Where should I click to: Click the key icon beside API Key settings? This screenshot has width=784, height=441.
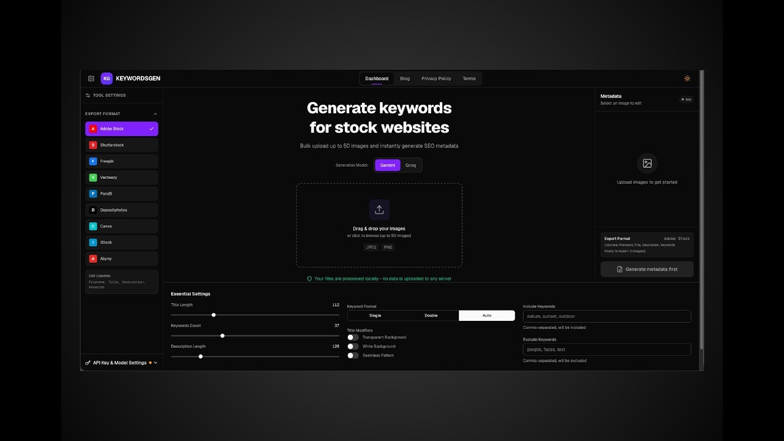(x=88, y=363)
